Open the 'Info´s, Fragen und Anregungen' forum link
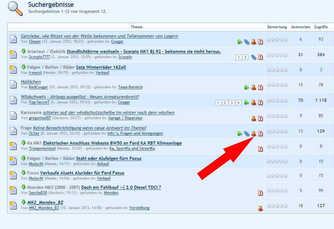Image resolution: width=334 pixels, height=229 pixels. point(135,133)
